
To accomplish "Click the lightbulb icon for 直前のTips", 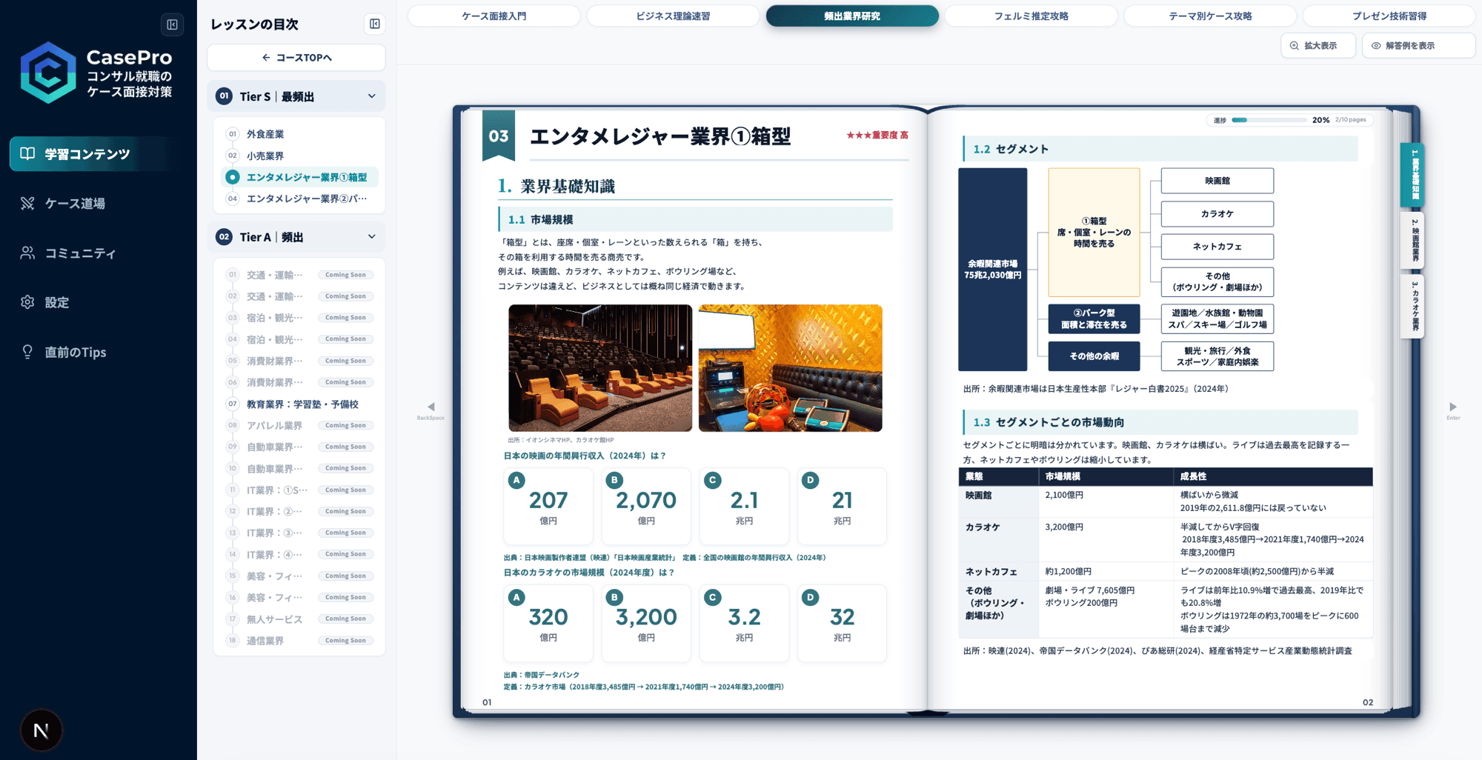I will [x=27, y=352].
